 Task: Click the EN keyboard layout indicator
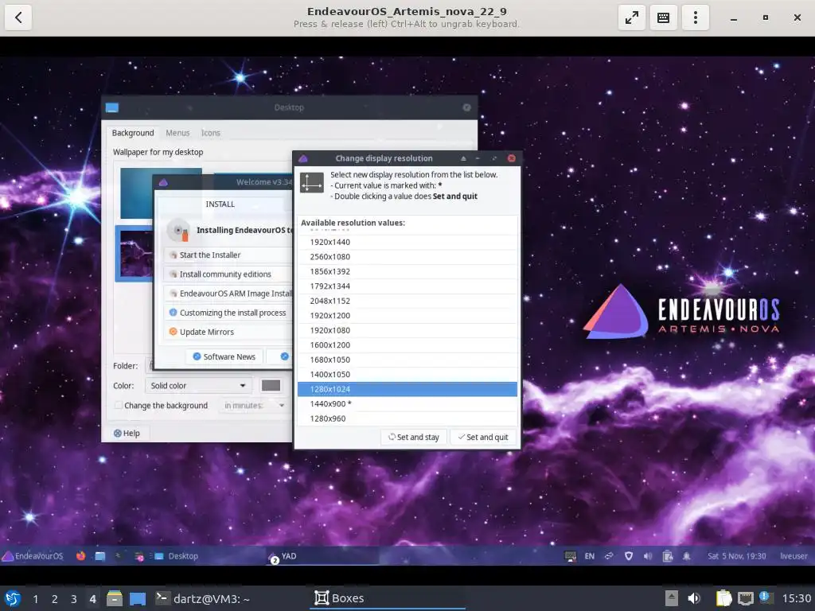tap(590, 556)
